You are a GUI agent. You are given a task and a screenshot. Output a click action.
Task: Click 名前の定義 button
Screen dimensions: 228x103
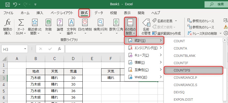coord(163,21)
